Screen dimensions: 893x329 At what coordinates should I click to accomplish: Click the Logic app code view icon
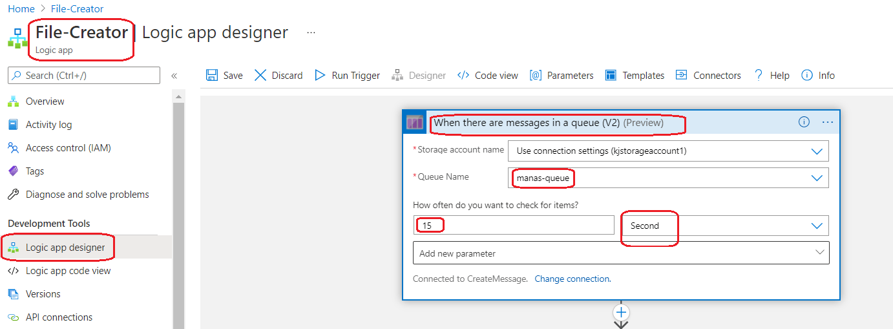pos(14,271)
